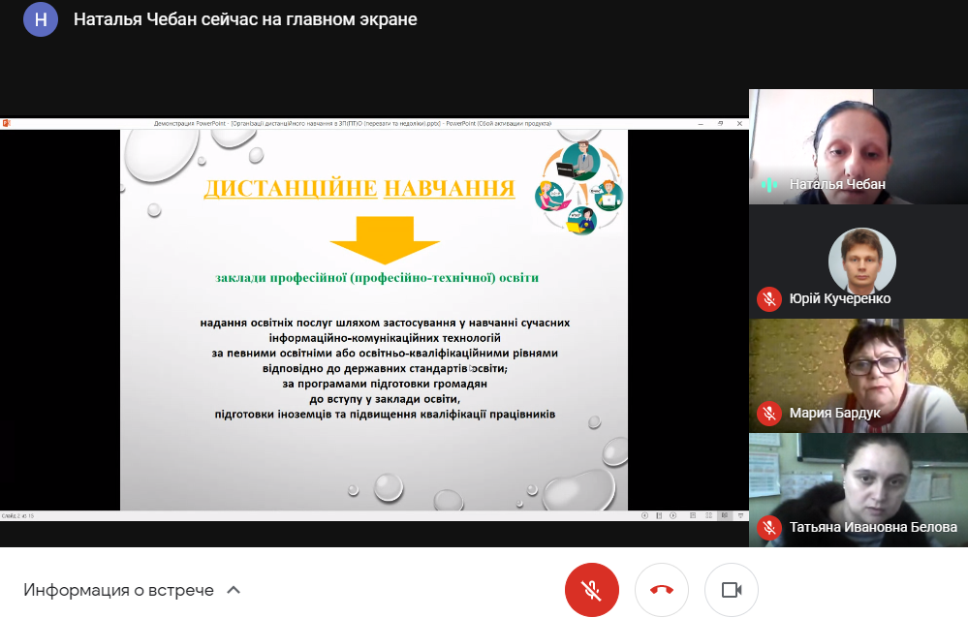Click muted mic icon beside Татьяна Ивановна Белова
Viewport: 968px width, 618px height.
[x=769, y=528]
